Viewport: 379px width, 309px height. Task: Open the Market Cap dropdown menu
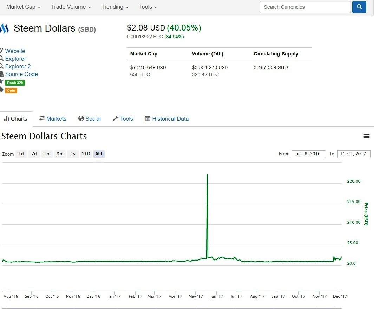point(23,7)
